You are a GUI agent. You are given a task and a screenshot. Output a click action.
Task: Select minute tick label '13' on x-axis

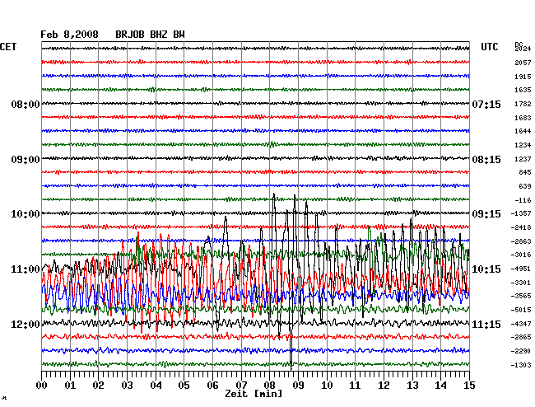coord(412,386)
